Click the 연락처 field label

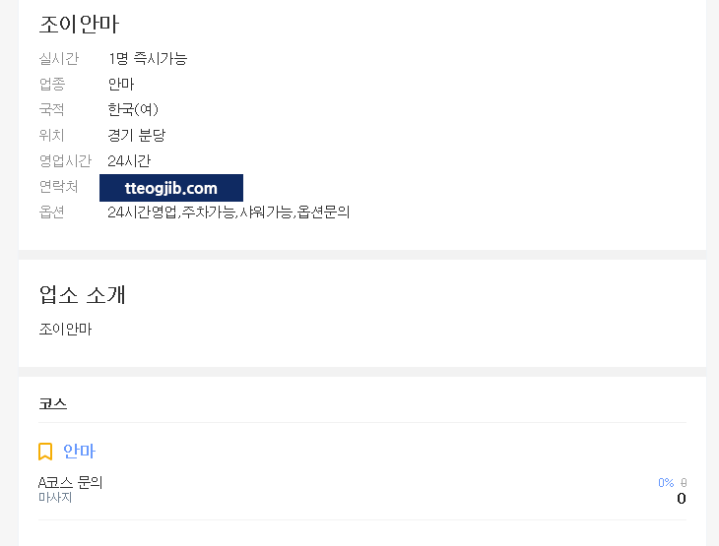pos(58,186)
